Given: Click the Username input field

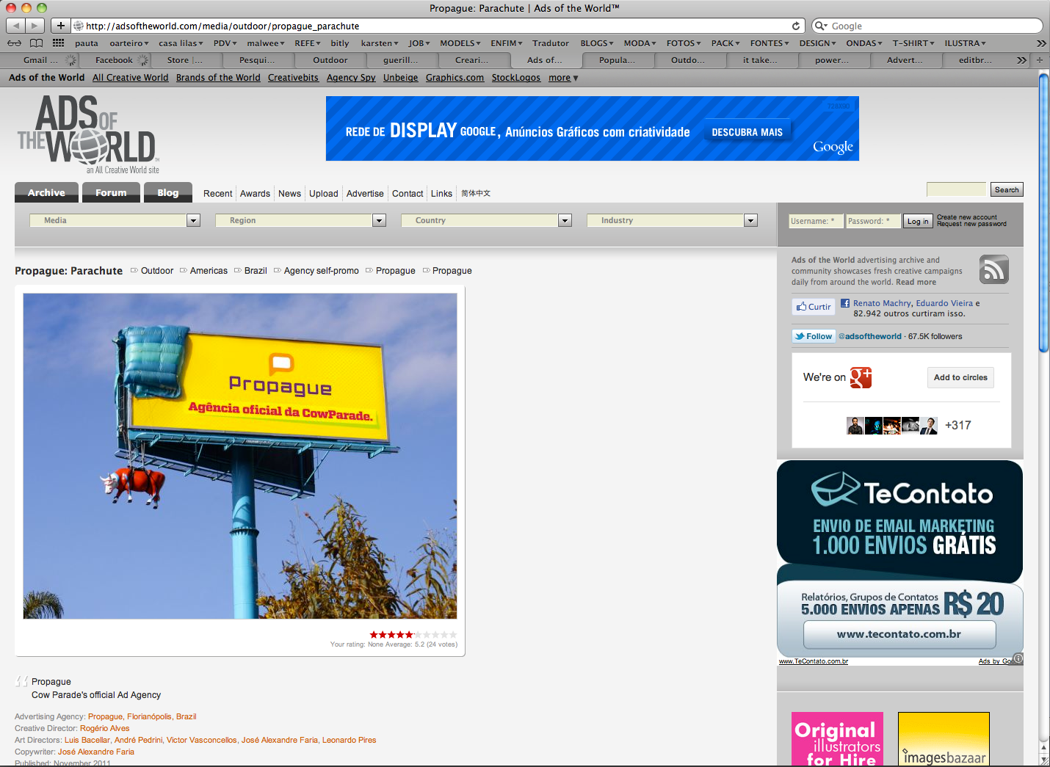Looking at the screenshot, I should pyautogui.click(x=815, y=221).
